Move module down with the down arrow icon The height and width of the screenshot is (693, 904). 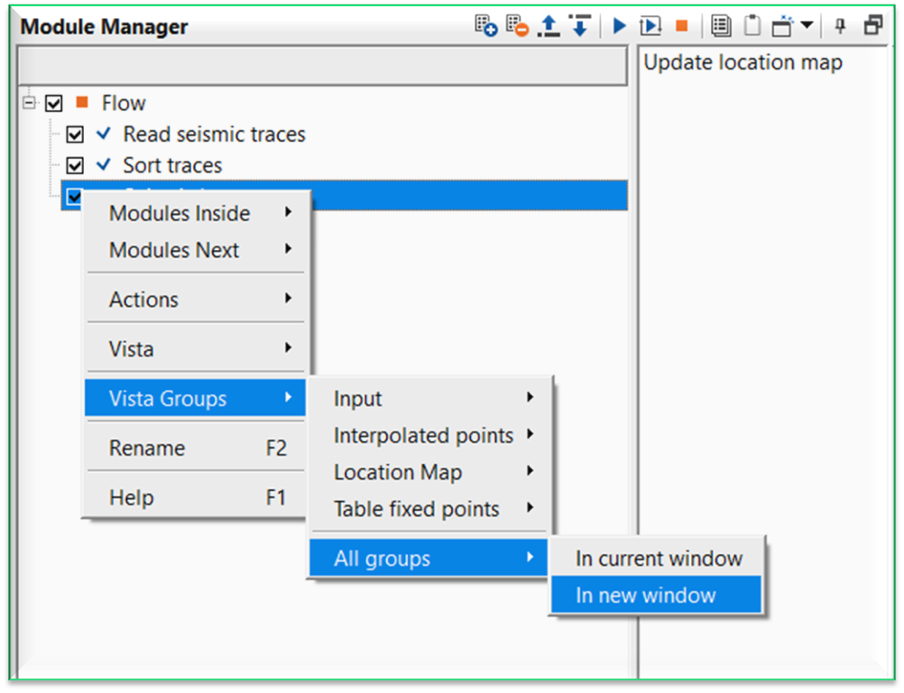pyautogui.click(x=579, y=26)
